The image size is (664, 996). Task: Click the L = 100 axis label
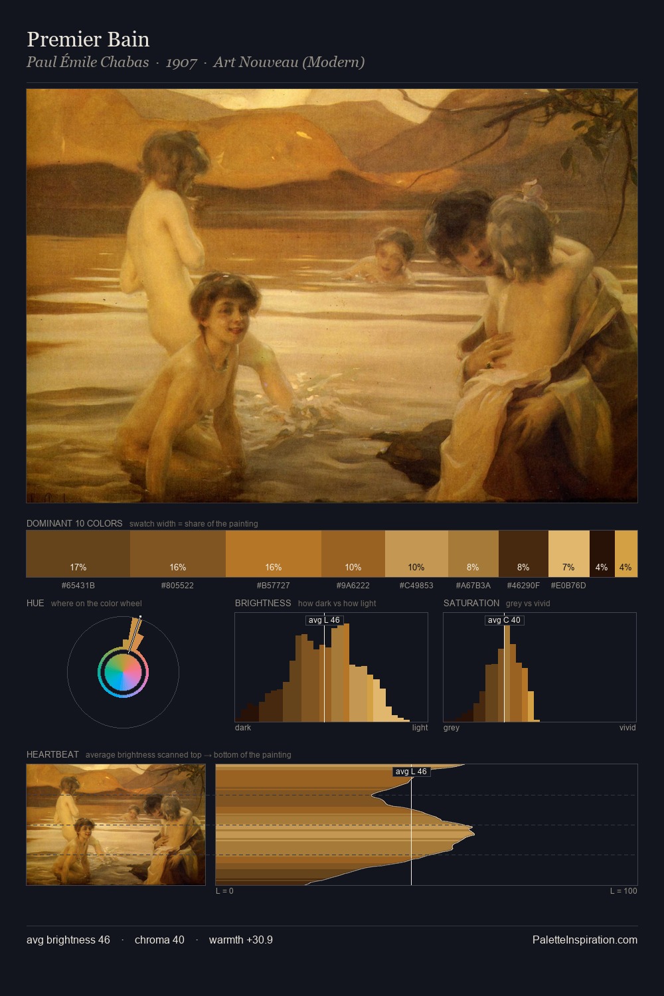[623, 891]
